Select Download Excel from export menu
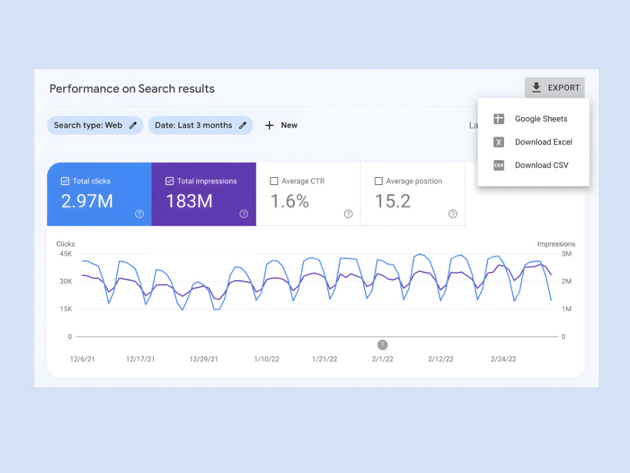 [533, 142]
